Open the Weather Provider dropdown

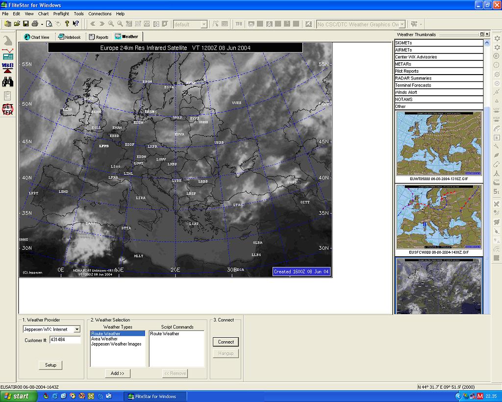77,329
